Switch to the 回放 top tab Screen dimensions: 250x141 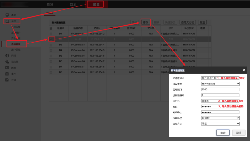pyautogui.click(x=73, y=4)
